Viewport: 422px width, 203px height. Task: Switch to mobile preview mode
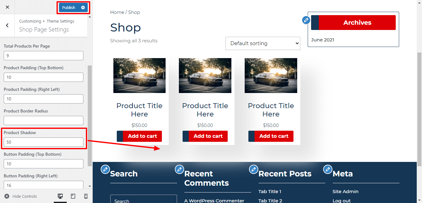[86, 196]
